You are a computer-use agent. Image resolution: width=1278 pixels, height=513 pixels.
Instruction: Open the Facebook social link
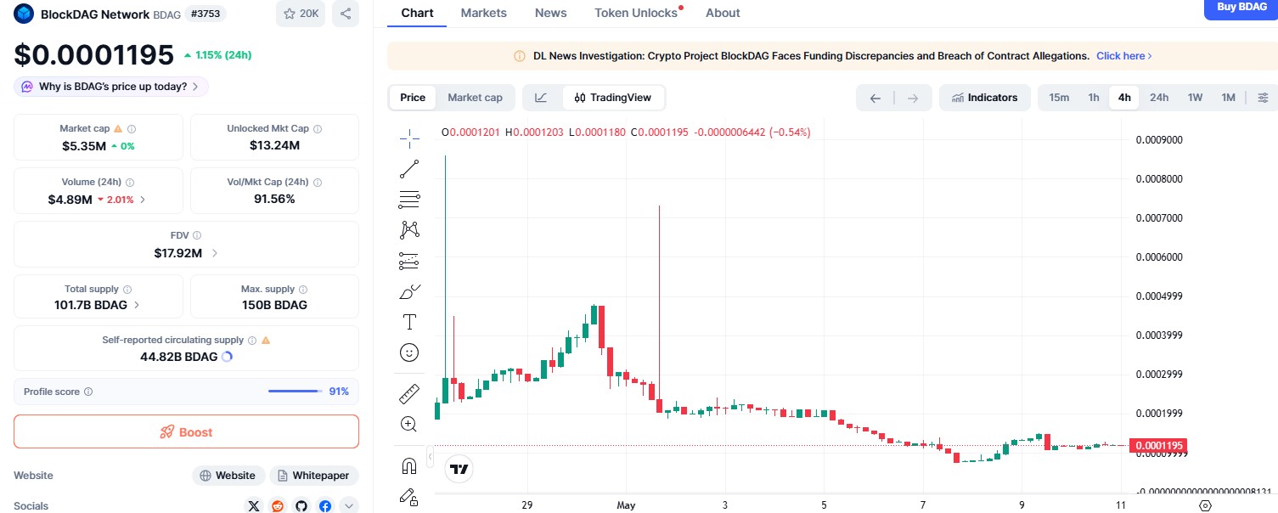[x=325, y=506]
